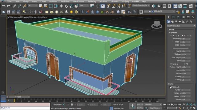Toggle Window/Crossing selection icon
The width and height of the screenshot is (197, 110).
tap(56, 6)
